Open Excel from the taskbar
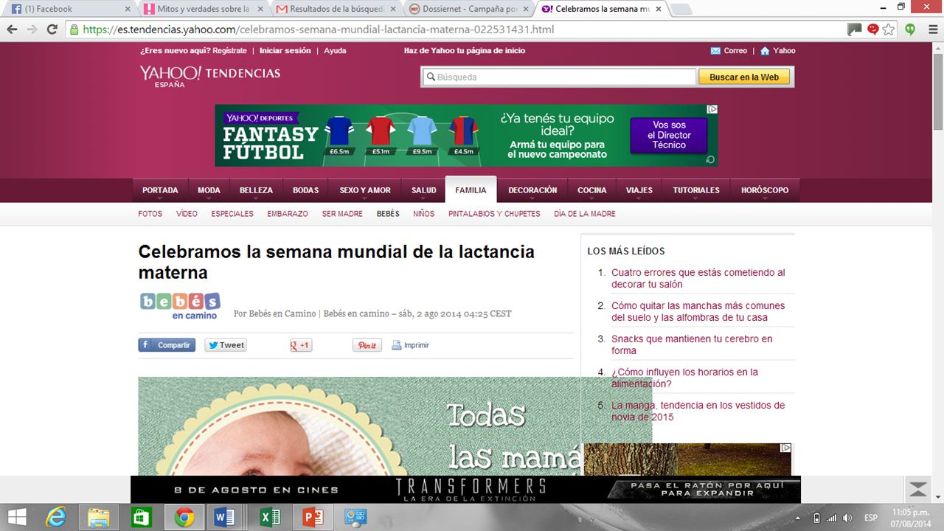 click(x=270, y=517)
